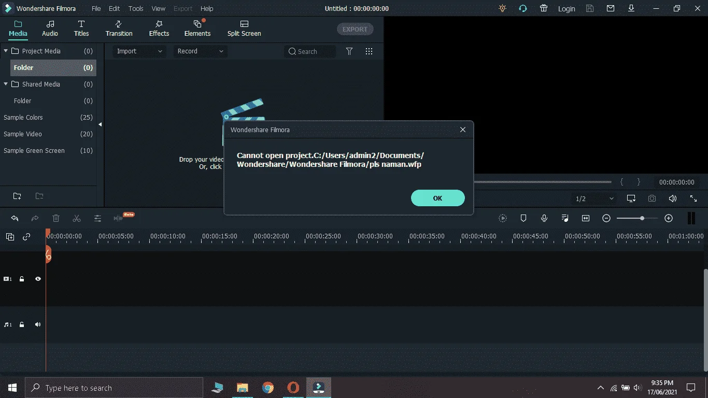The image size is (708, 398).
Task: Click the EXPORT button
Action: 355,29
